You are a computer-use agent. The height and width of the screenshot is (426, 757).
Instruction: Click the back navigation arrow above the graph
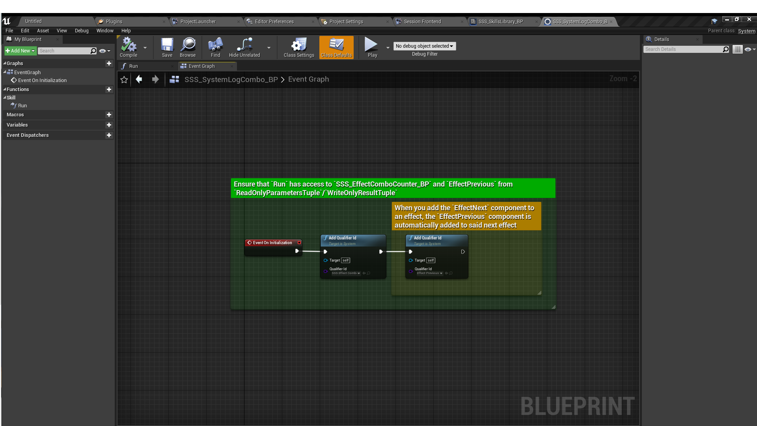point(139,79)
